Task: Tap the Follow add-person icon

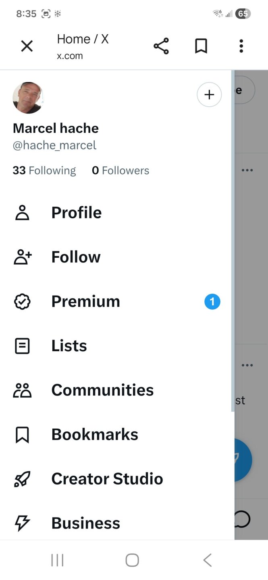Action: point(23,257)
